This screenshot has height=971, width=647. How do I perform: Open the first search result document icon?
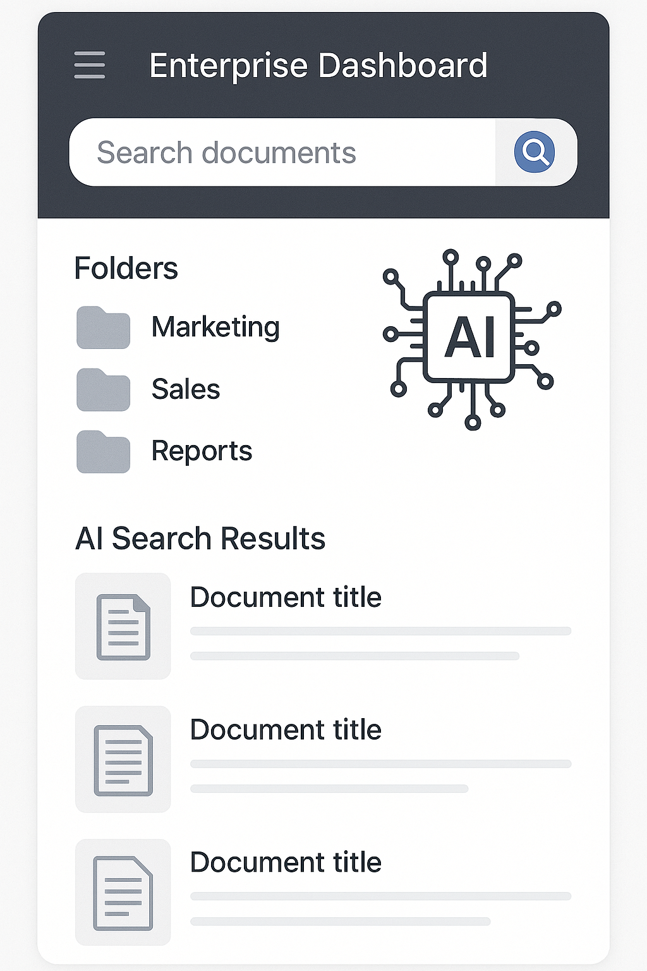[x=123, y=626]
